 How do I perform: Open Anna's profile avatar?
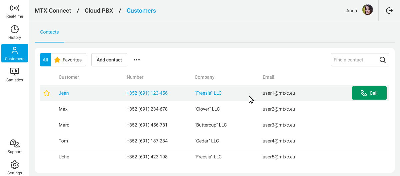pos(368,10)
